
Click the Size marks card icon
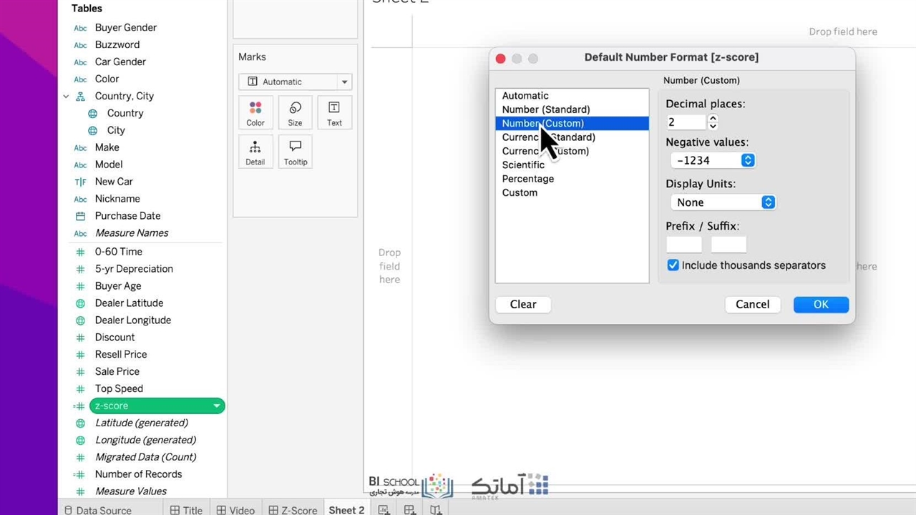coord(295,113)
